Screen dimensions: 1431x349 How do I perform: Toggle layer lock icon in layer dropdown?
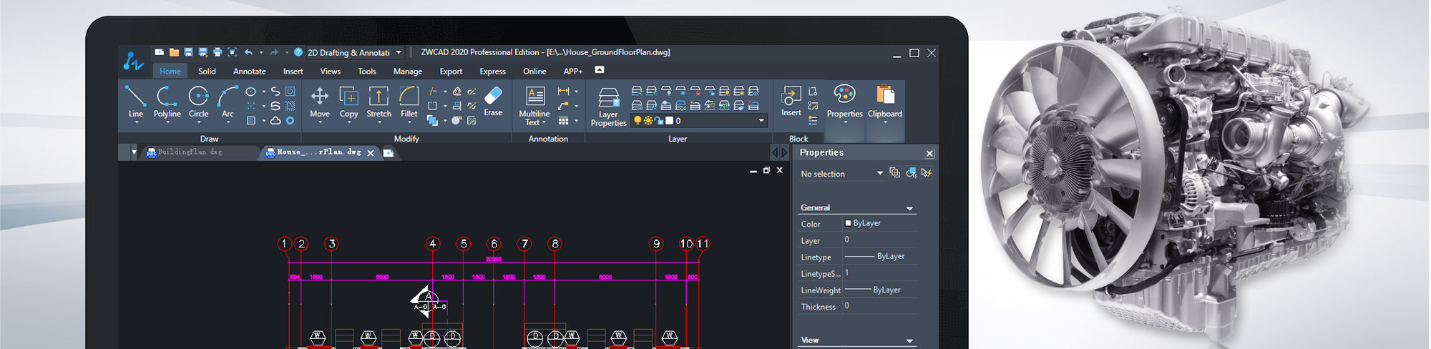click(658, 120)
